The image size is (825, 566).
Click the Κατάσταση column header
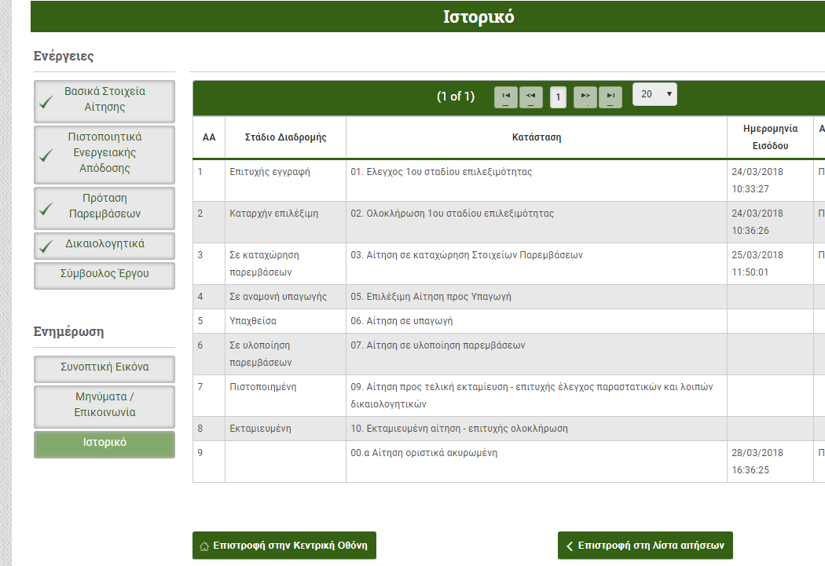click(537, 137)
